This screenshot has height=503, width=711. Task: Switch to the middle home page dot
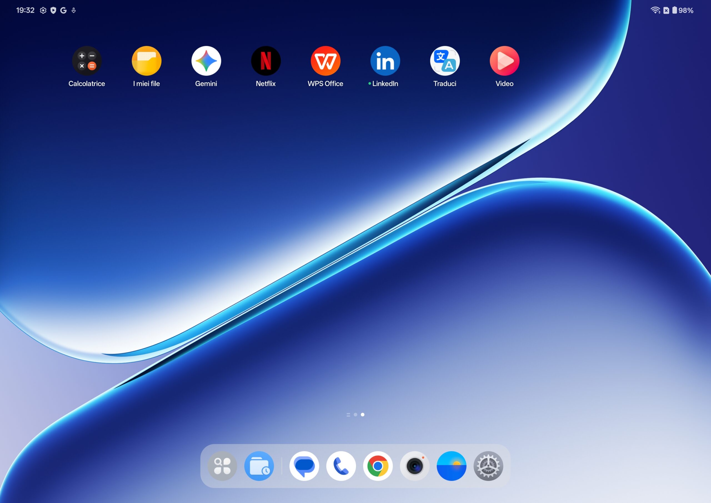pos(355,415)
